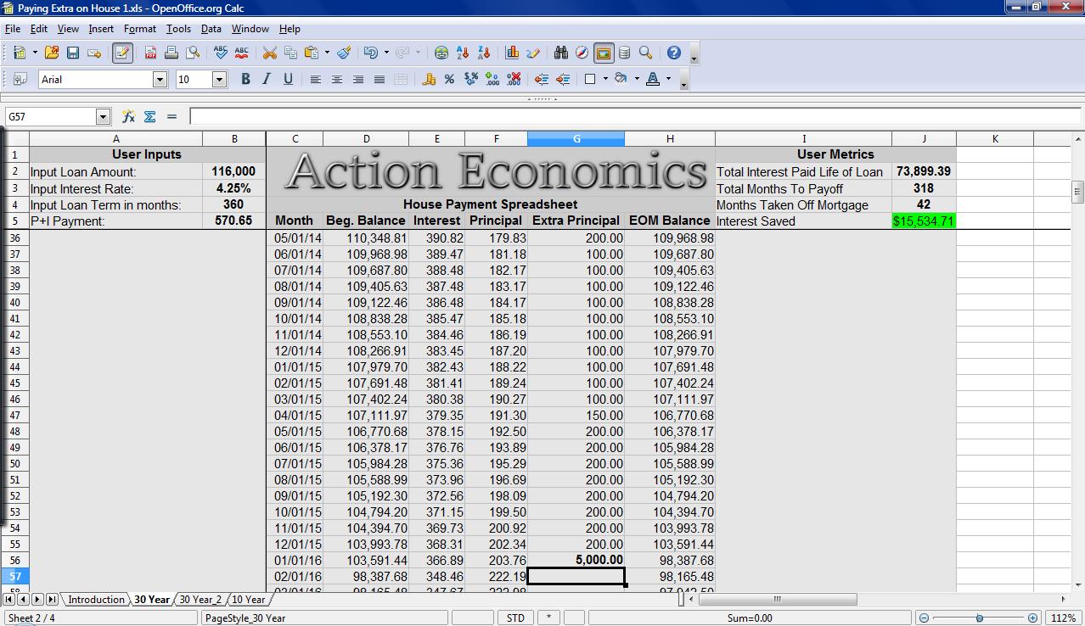1085x626 pixels.
Task: Click the Save document icon
Action: pos(73,53)
